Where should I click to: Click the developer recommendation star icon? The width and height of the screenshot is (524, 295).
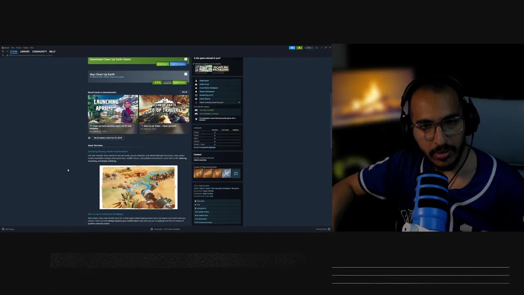point(196,119)
